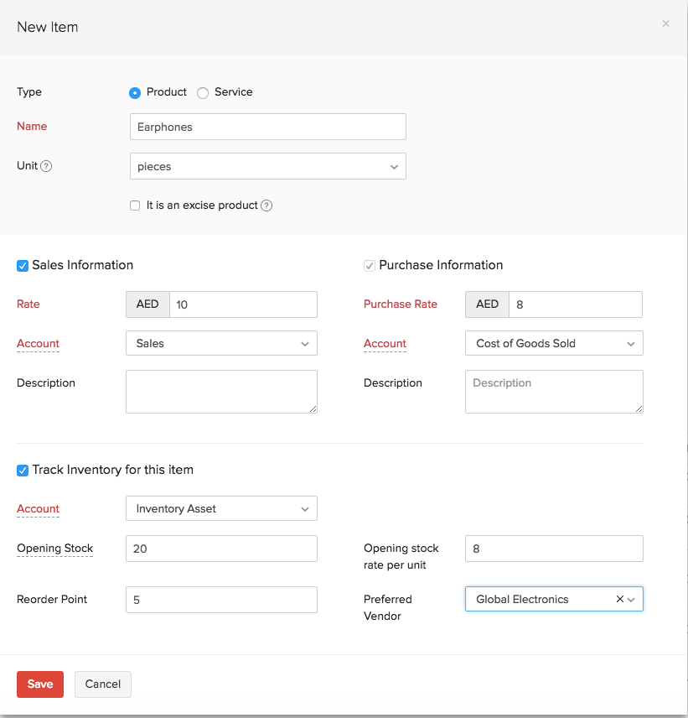The width and height of the screenshot is (688, 718).
Task: Click the help icon next to Unit
Action: coord(49,165)
